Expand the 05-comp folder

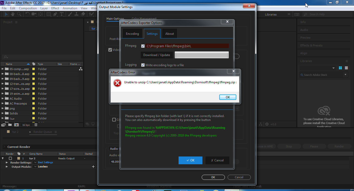click(x=3, y=69)
